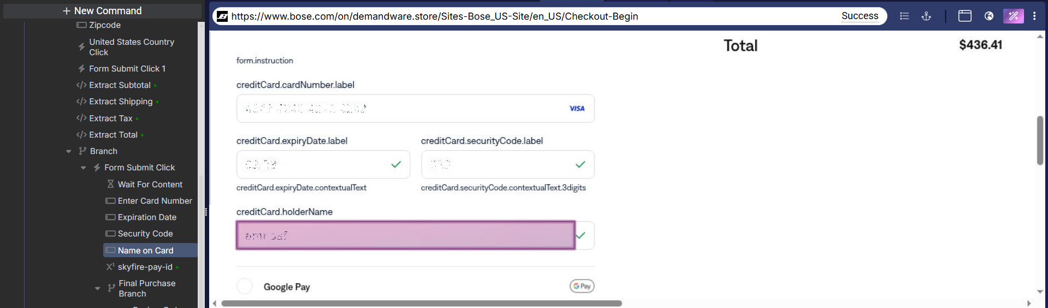Collapse the Form Submit Click node
Viewport: 1048px width, 308px height.
(83, 168)
